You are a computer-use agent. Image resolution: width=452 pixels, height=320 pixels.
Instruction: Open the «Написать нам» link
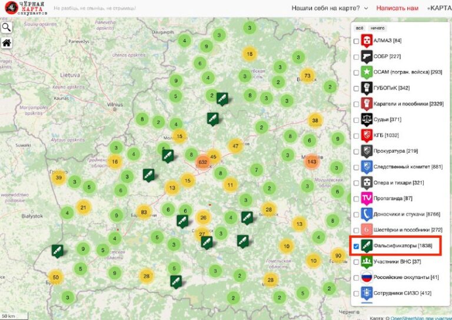click(x=397, y=8)
